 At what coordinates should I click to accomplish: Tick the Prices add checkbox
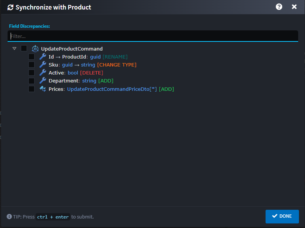point(31,89)
